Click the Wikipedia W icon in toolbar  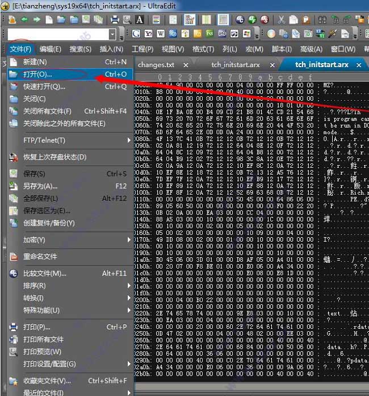[161, 34]
